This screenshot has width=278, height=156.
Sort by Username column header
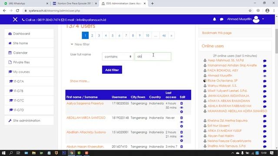point(119,97)
